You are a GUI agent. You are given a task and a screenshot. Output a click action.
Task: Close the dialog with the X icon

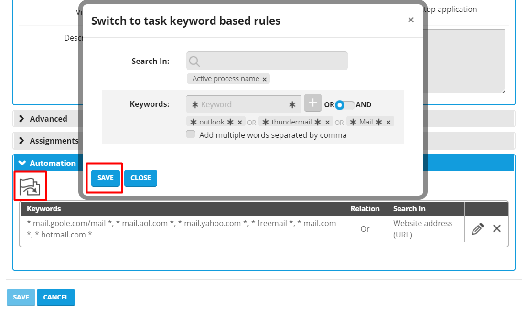(x=410, y=20)
